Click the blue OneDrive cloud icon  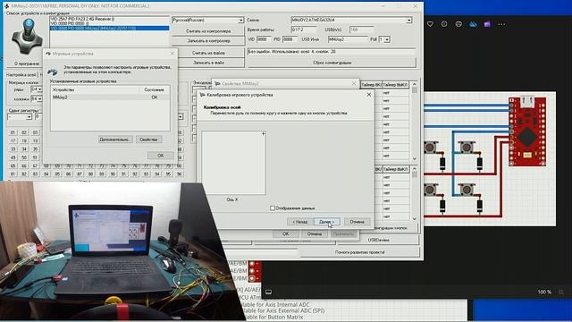pos(473,24)
